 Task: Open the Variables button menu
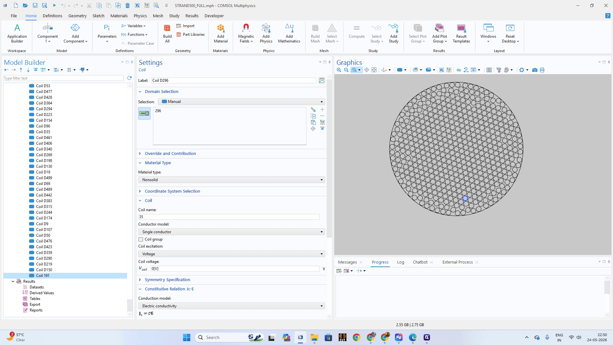[133, 26]
